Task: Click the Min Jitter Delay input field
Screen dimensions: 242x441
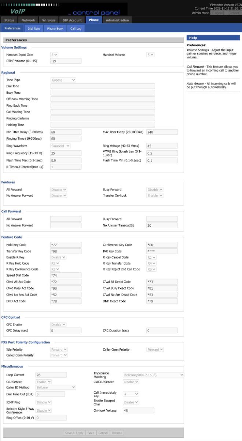Action: click(66, 132)
